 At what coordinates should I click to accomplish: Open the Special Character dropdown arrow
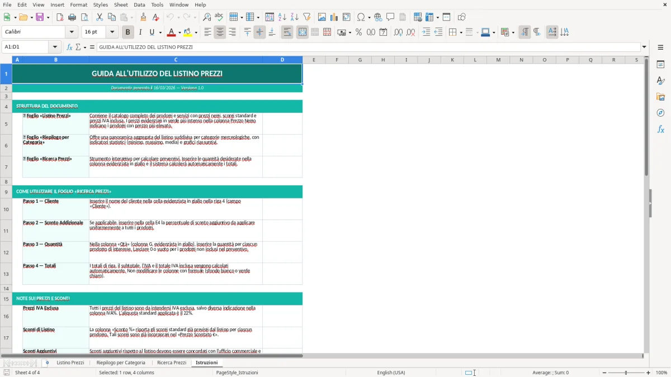click(368, 17)
